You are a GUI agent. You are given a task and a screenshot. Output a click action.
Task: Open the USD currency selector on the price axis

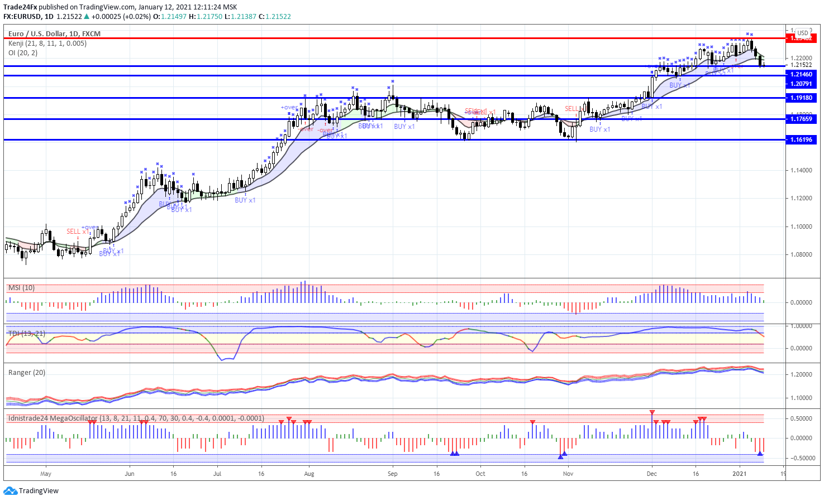[x=803, y=33]
